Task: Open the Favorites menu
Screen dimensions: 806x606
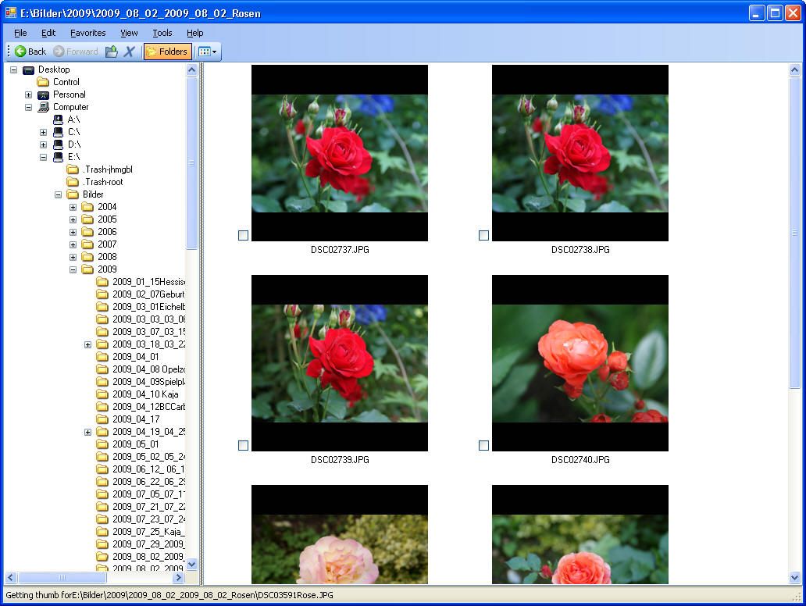Action: pyautogui.click(x=87, y=33)
